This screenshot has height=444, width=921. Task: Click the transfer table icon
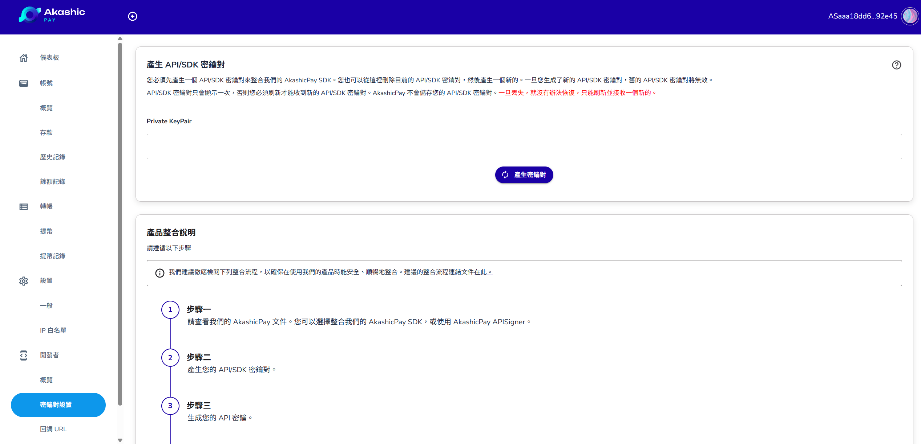[24, 207]
